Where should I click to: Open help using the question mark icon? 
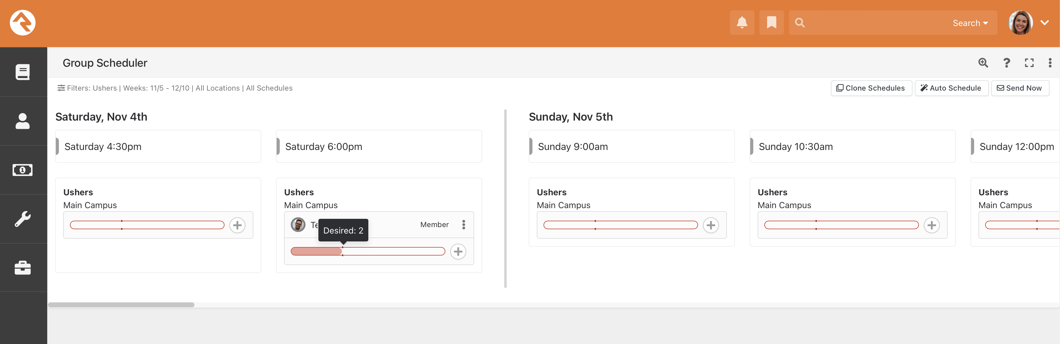[1007, 63]
